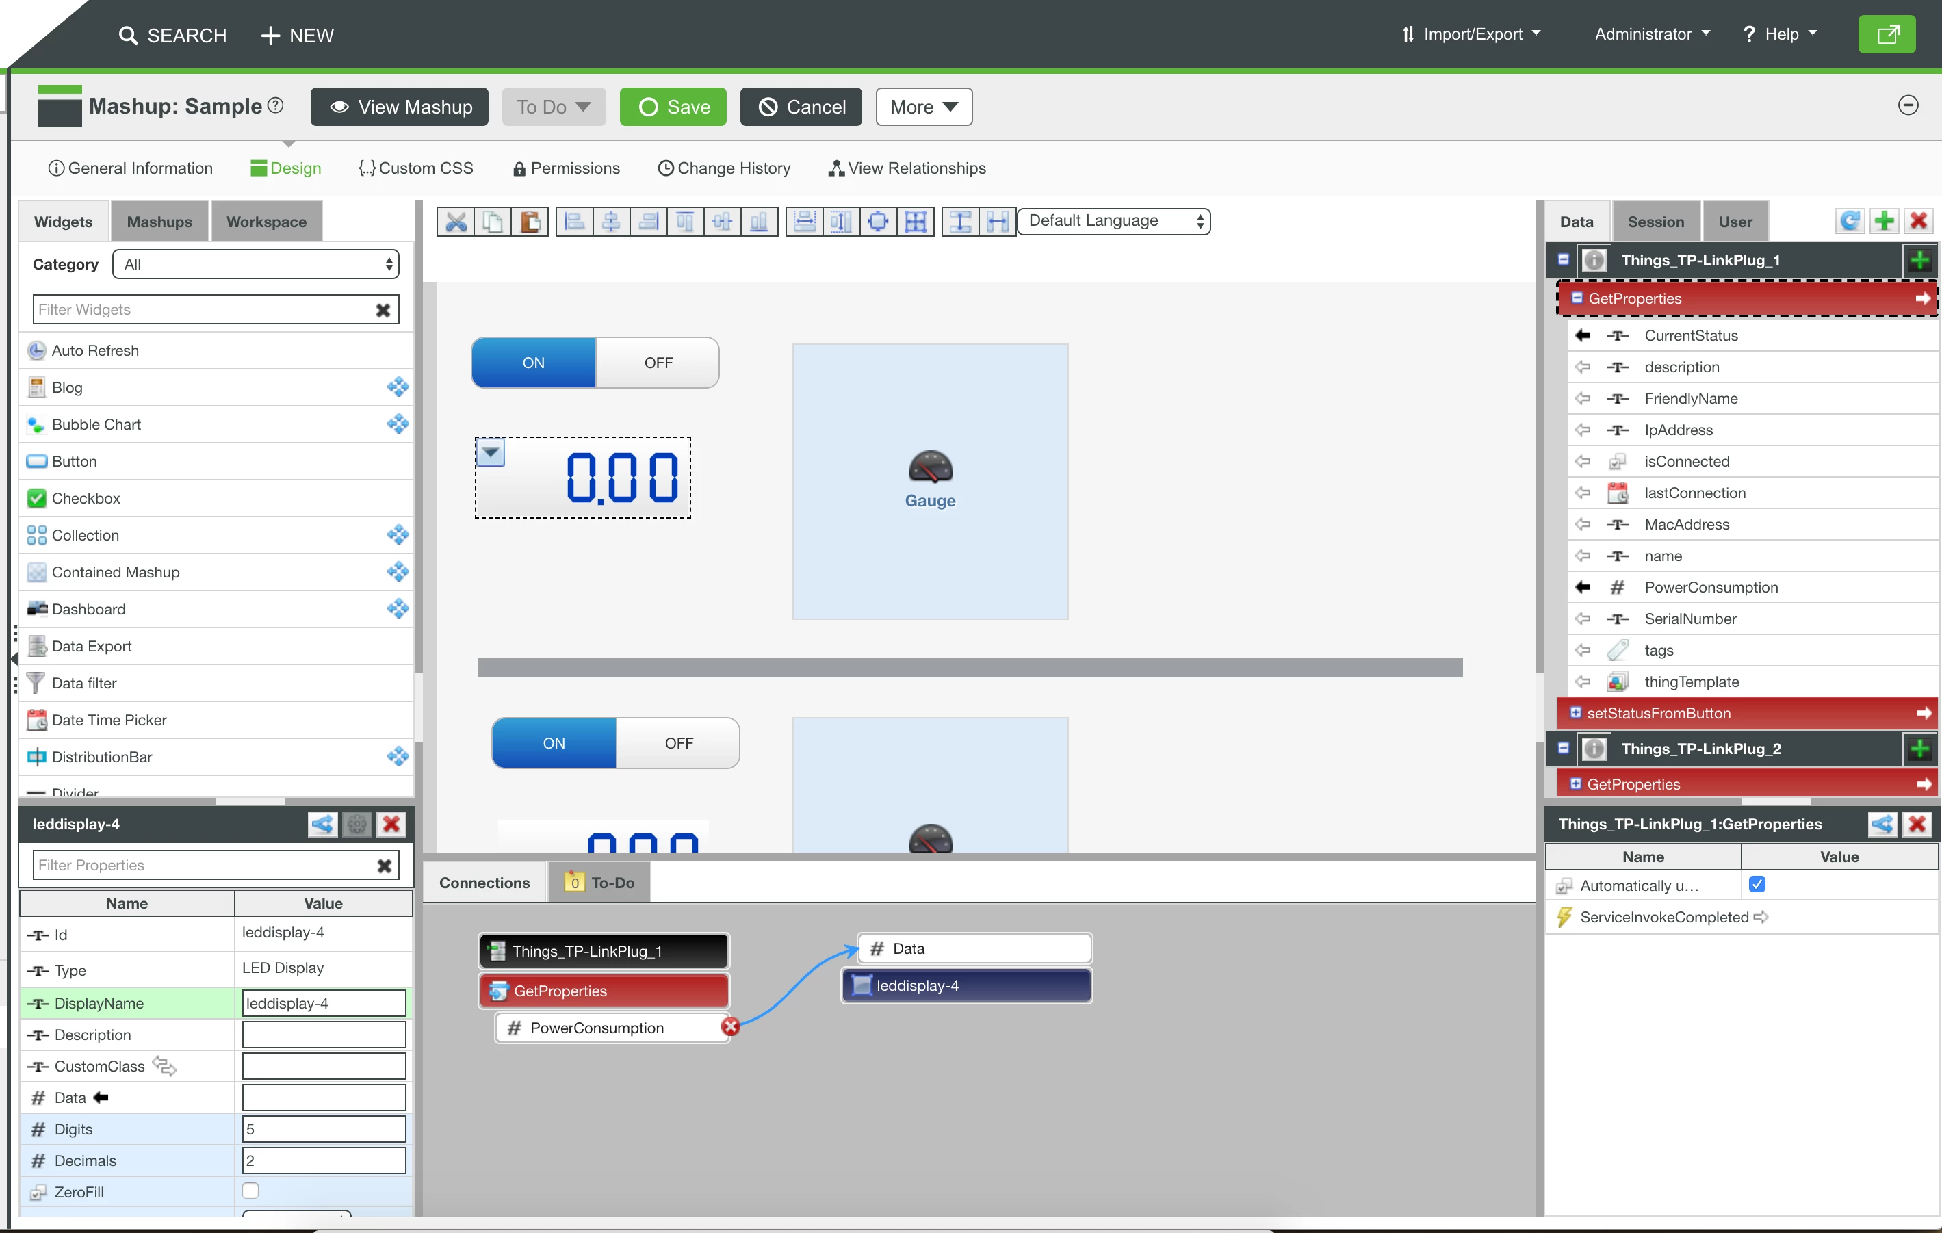Open the More dropdown menu
The image size is (1942, 1233).
pyautogui.click(x=924, y=107)
